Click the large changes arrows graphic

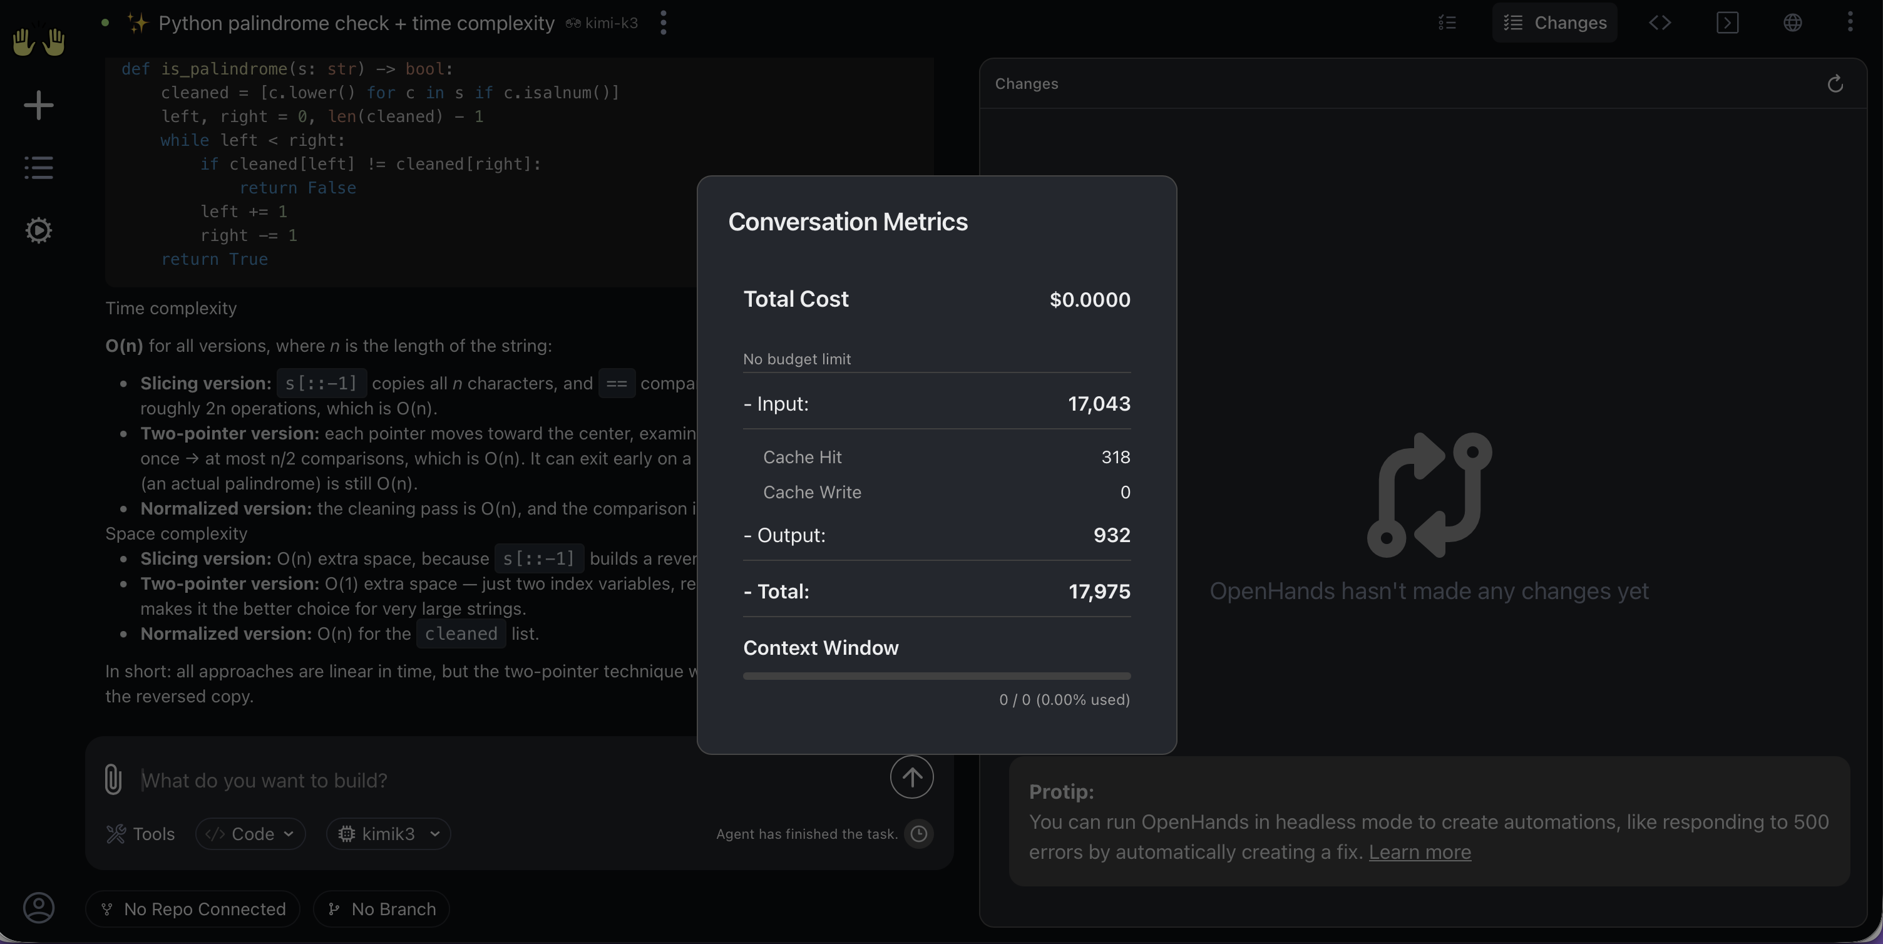coord(1429,495)
